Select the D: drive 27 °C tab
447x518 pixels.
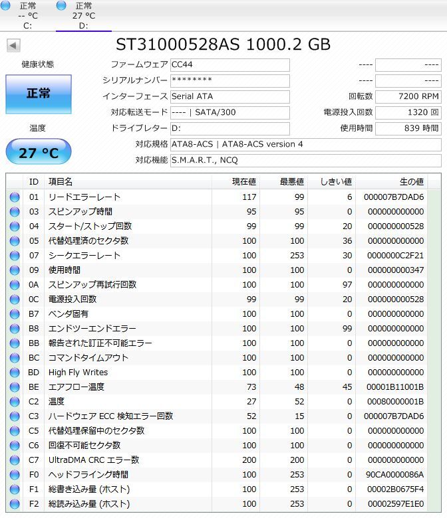pos(84,15)
